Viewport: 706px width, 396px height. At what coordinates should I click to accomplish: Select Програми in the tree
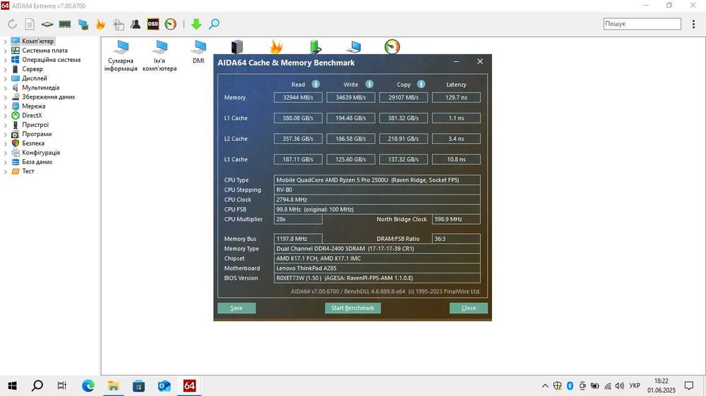coord(37,134)
